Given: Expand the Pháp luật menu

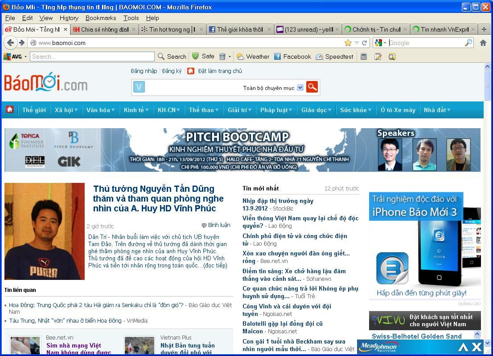Looking at the screenshot, I should [x=276, y=110].
